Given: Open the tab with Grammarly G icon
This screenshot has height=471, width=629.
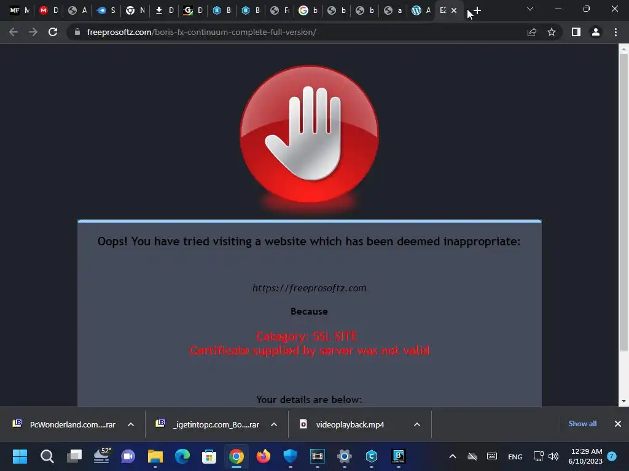Looking at the screenshot, I should click(193, 11).
